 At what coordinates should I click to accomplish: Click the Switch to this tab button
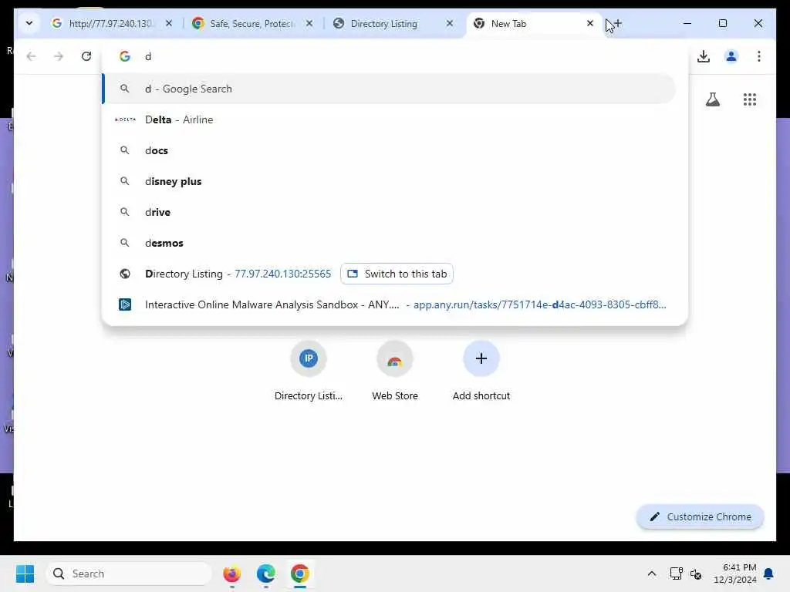[x=397, y=274]
